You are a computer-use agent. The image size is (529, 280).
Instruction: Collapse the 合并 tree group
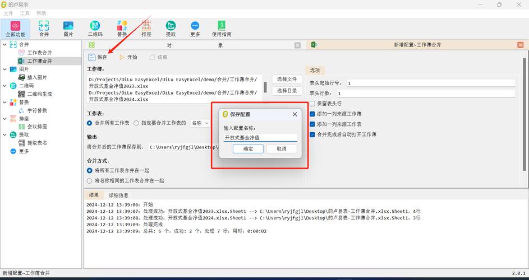click(4, 44)
